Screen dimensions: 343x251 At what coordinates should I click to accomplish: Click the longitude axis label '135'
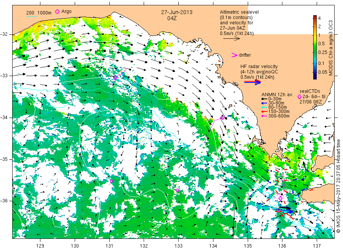tap(248, 246)
